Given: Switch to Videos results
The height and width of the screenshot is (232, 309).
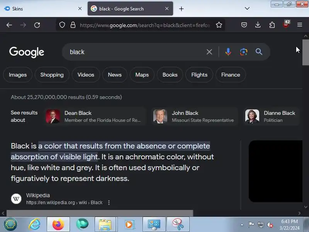Looking at the screenshot, I should click(86, 75).
